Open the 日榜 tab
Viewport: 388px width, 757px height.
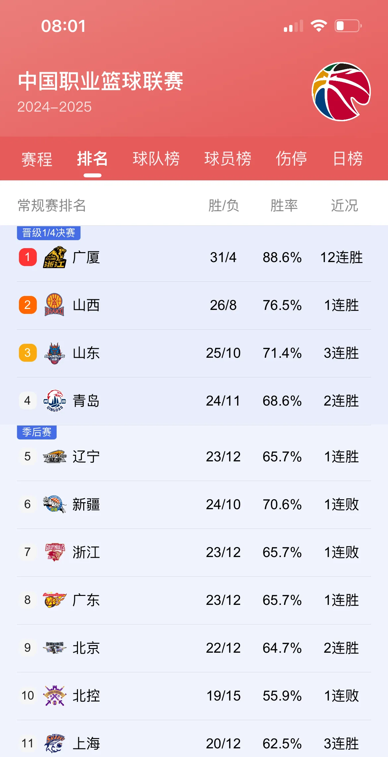[x=348, y=159]
